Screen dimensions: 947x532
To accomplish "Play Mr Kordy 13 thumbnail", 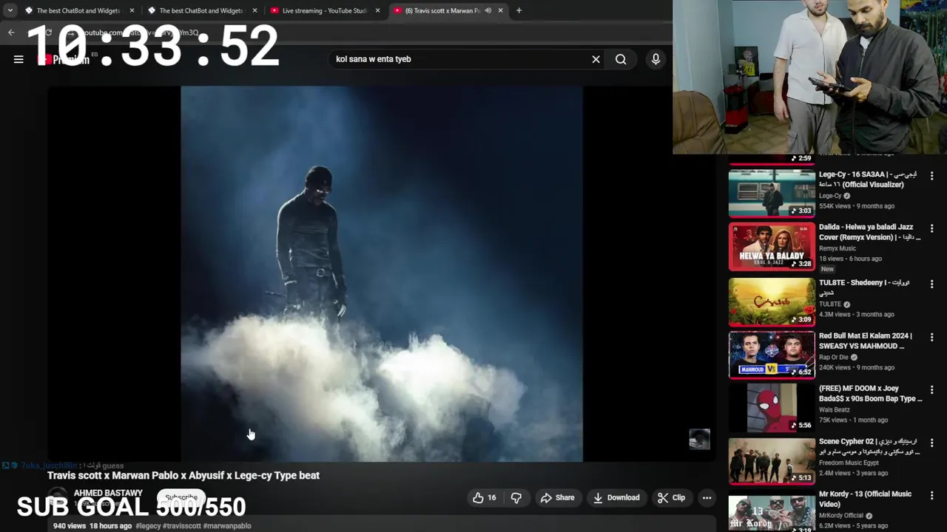I will 772,511.
